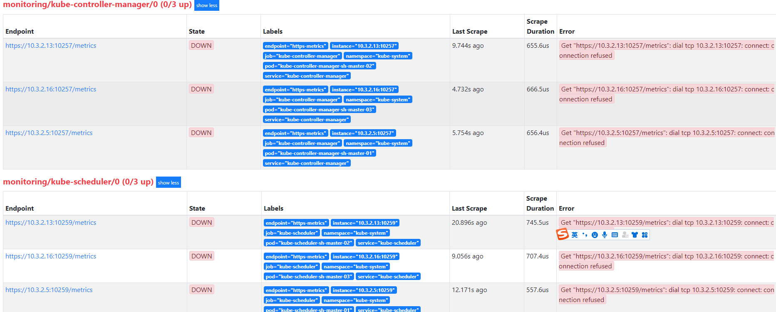Click DOWN state badge for 10.3.2.5:10257
This screenshot has width=776, height=312.
[x=201, y=133]
